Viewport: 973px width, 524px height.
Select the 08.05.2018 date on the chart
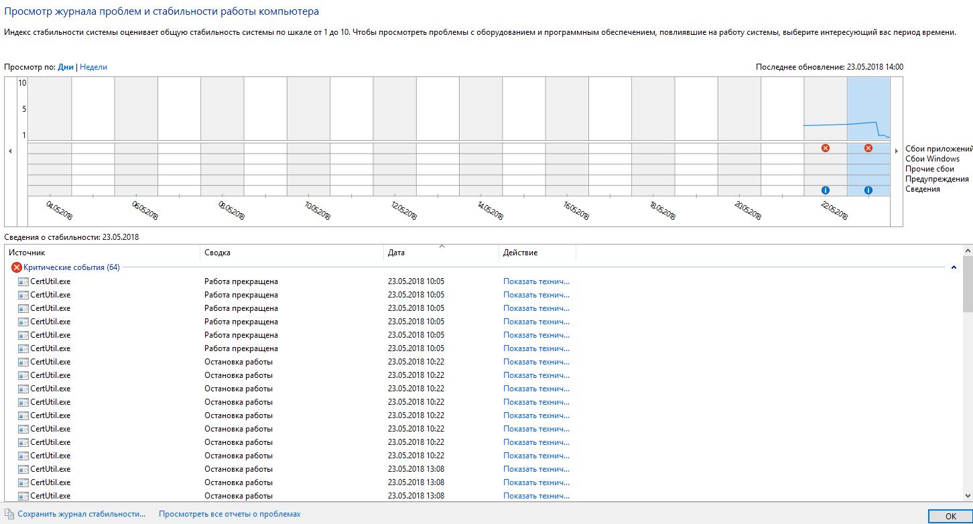pos(232,210)
